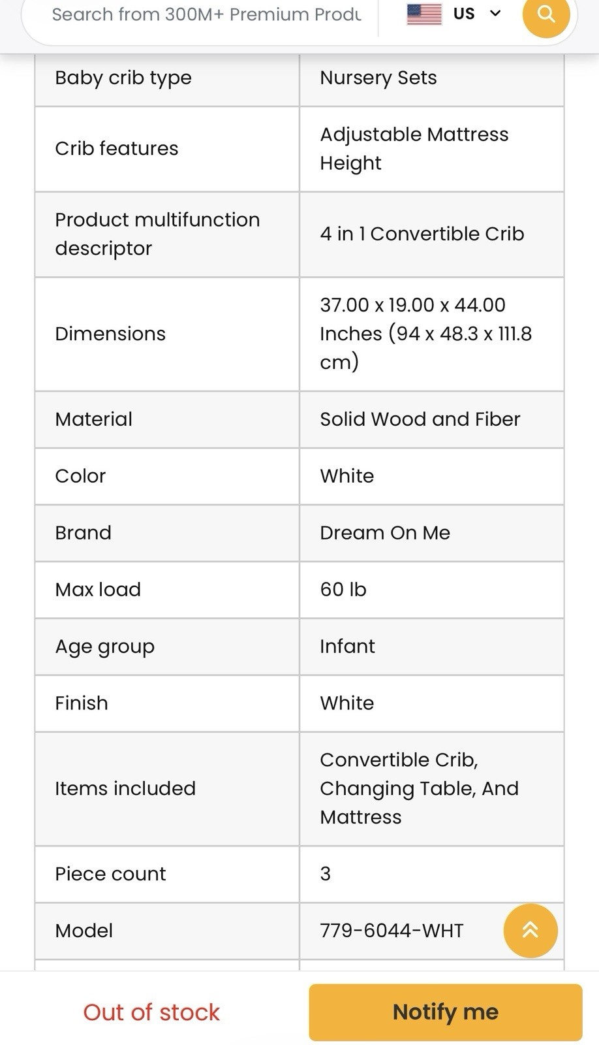Screen dimensions: 599x1045
Task: Click the Dream On Me brand value
Action: click(385, 532)
